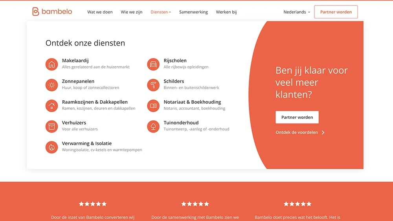Follow the Ontdek de voordelen link

click(296, 133)
